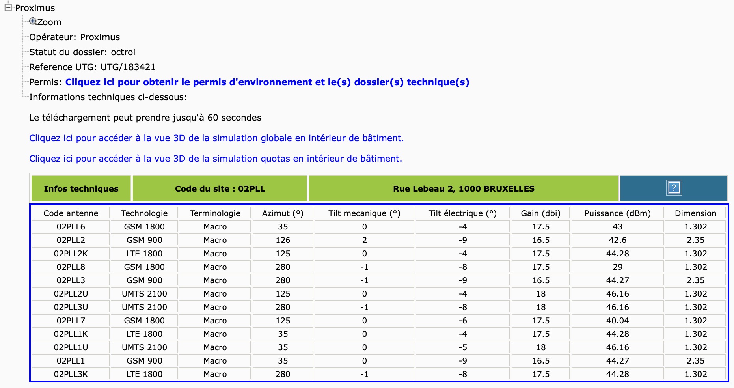Select the Reference UTG: UTG/183421 row
Image resolution: width=734 pixels, height=388 pixels.
click(x=92, y=67)
